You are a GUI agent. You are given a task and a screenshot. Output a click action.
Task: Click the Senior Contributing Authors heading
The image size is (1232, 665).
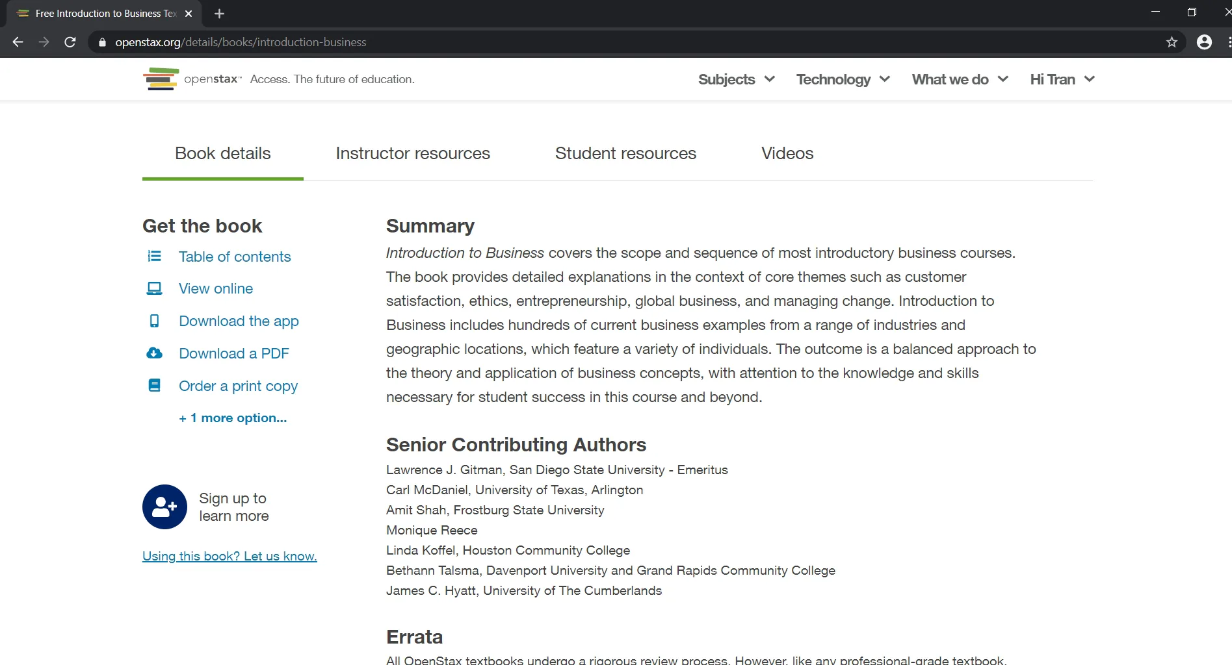[x=516, y=445]
